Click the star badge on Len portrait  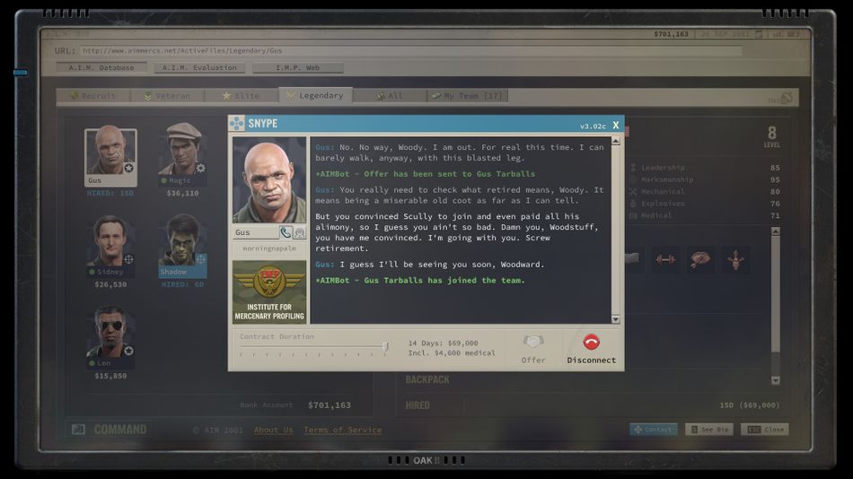point(129,351)
